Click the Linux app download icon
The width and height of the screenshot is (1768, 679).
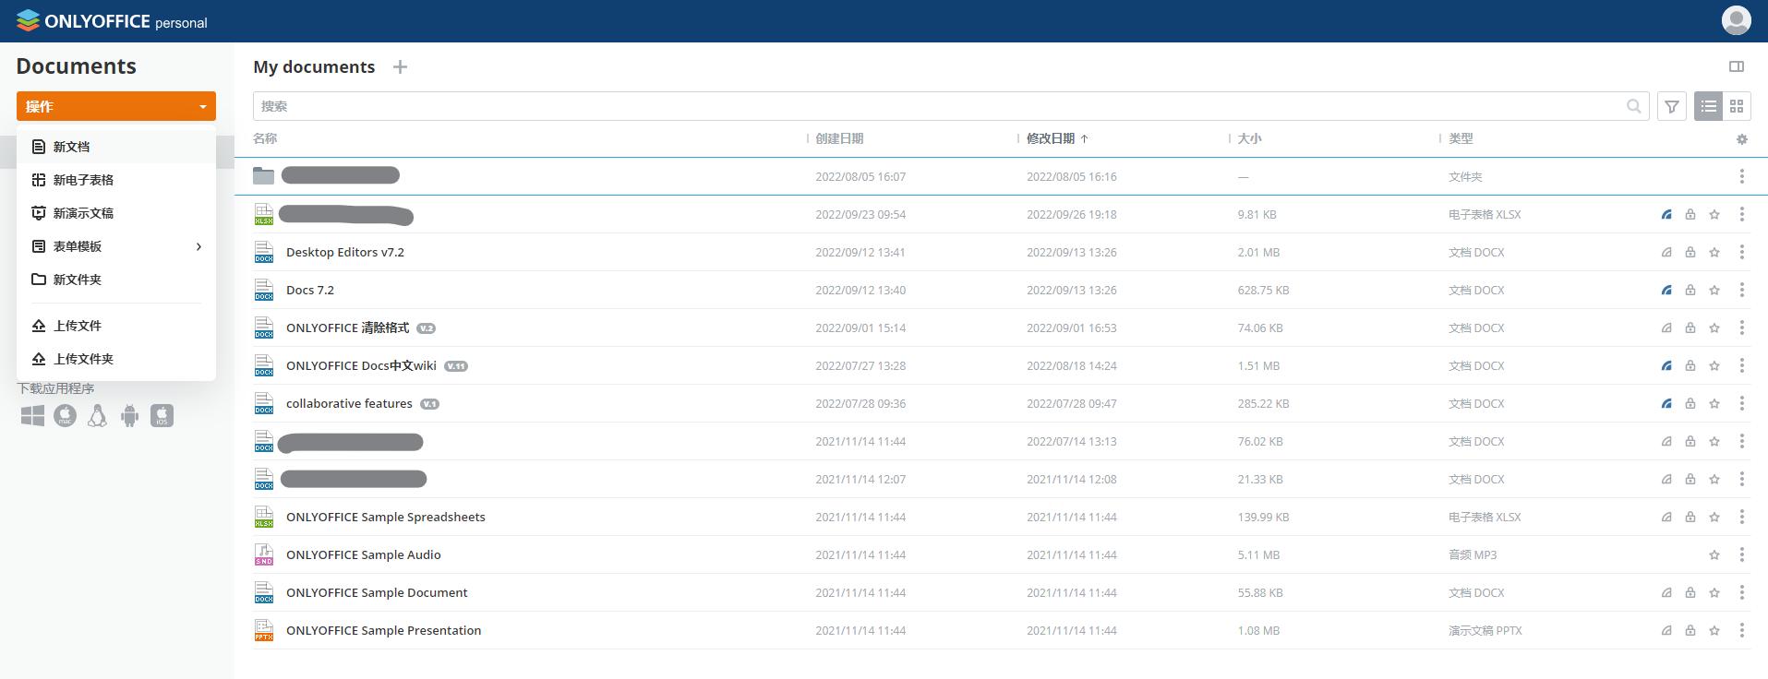point(97,416)
